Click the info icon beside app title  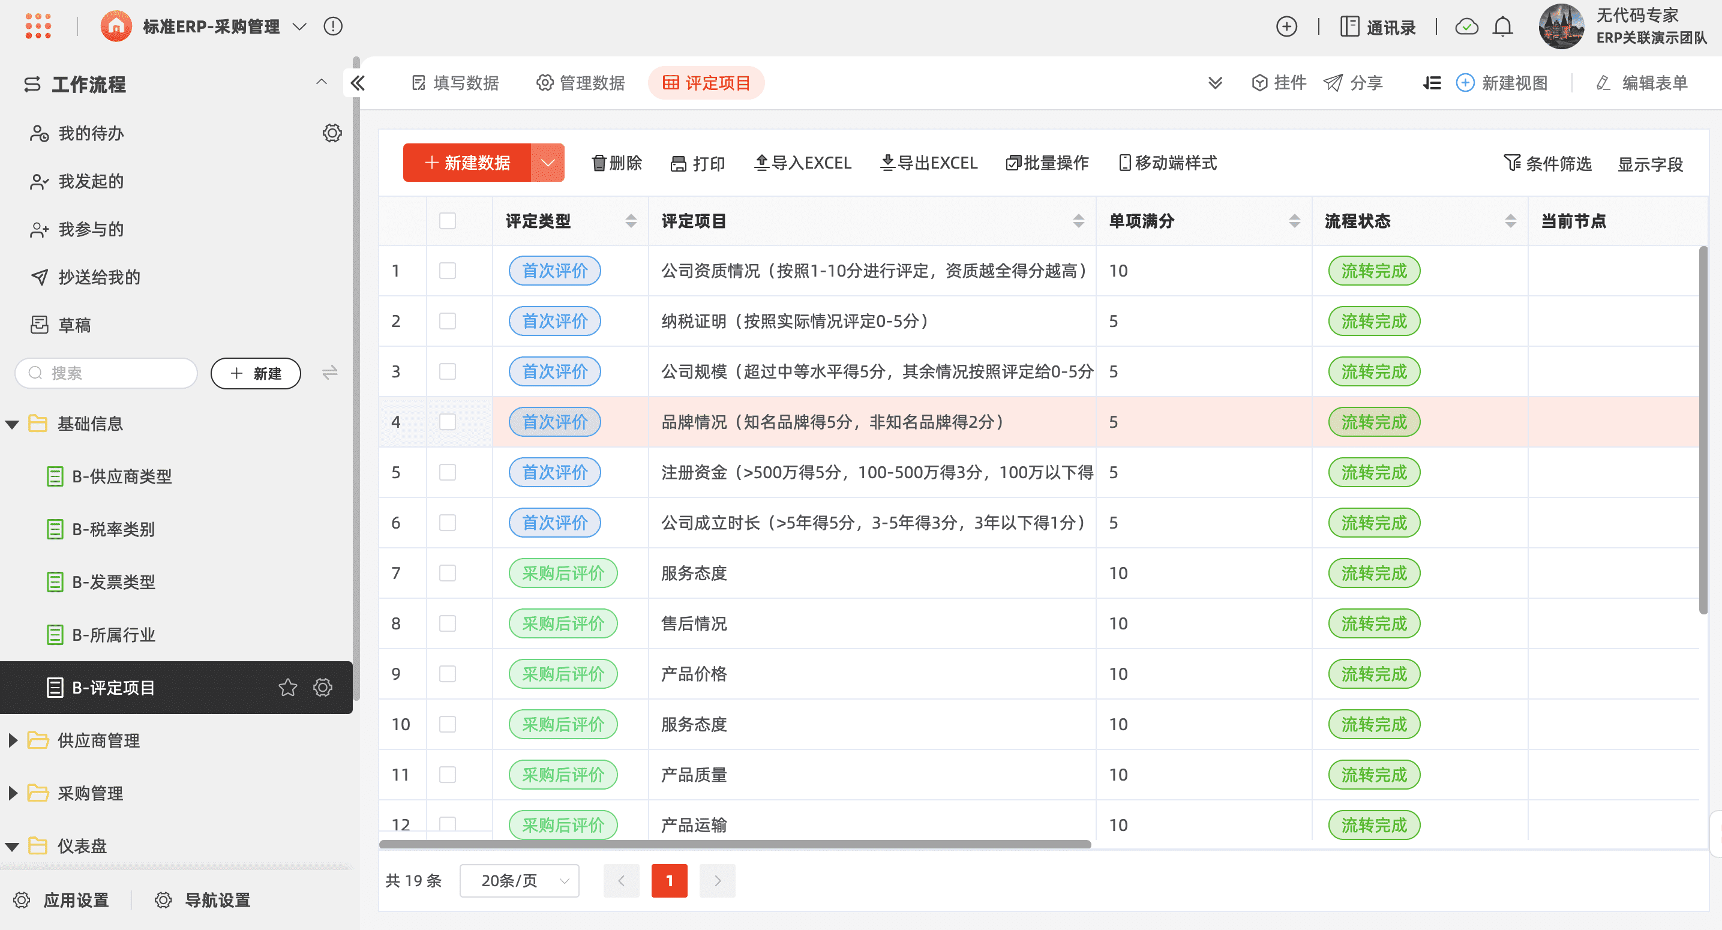(333, 27)
